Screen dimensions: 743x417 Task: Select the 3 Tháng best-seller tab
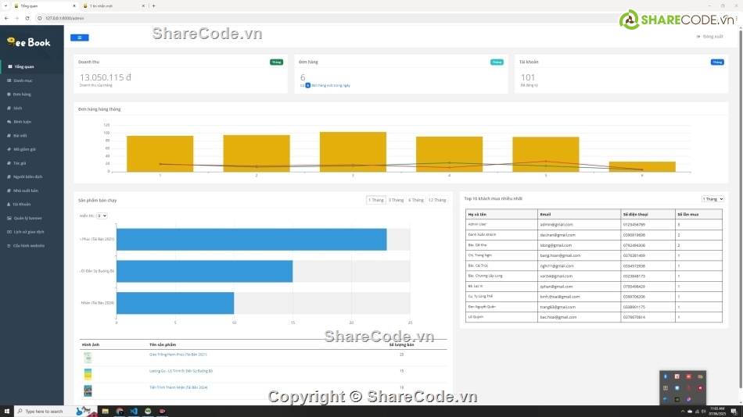coord(397,200)
